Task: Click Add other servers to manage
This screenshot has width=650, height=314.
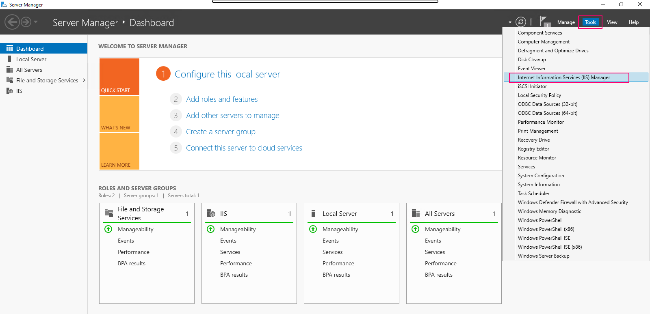Action: (232, 115)
